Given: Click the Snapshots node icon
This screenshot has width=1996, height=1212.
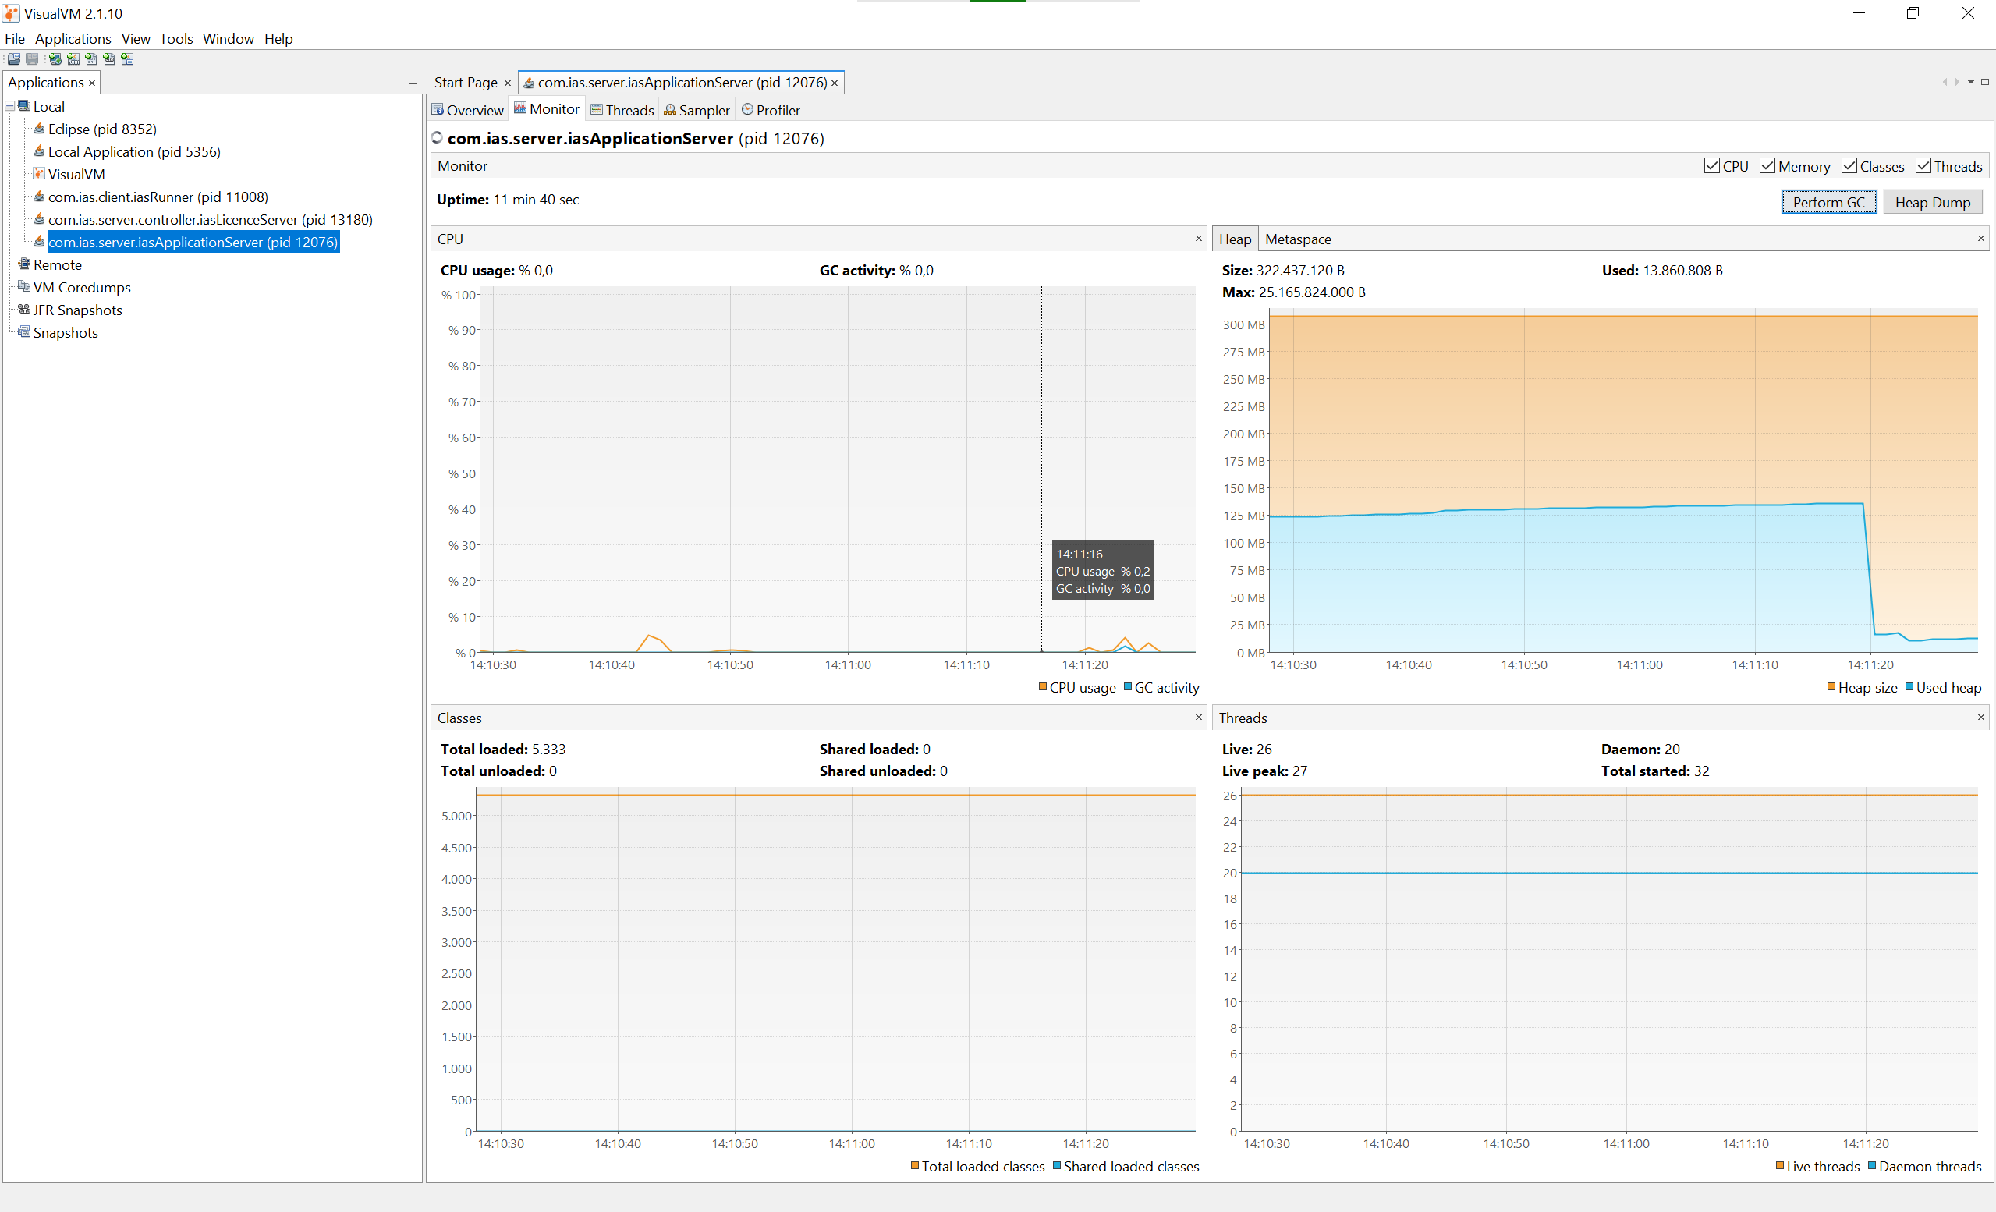Looking at the screenshot, I should (x=24, y=333).
